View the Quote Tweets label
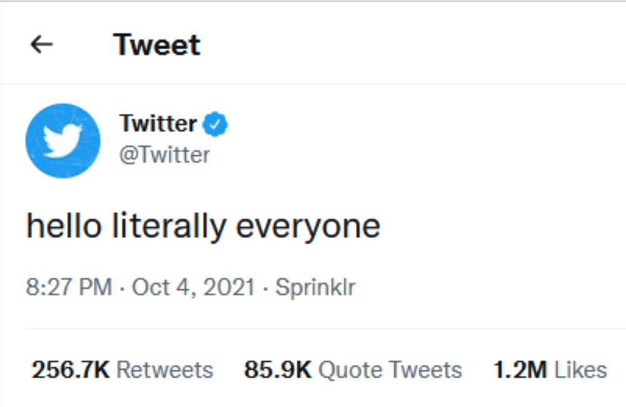626x407 pixels. (390, 370)
